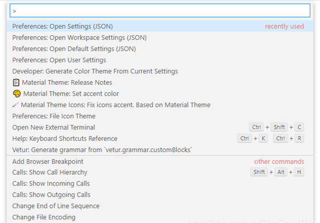This screenshot has width=320, height=223.
Task: Click the Material Theme release notes clipboard icon
Action: pos(16,82)
